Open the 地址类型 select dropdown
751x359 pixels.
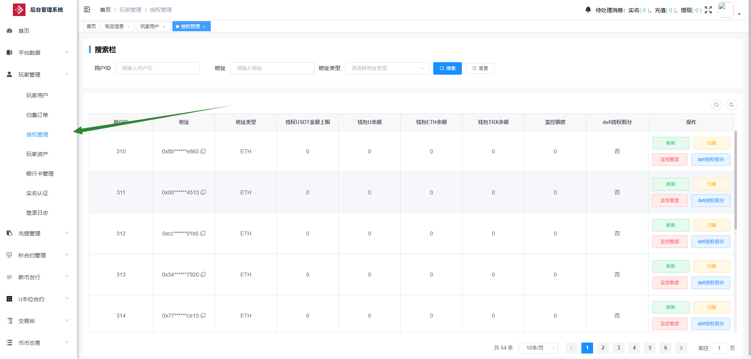pos(387,68)
